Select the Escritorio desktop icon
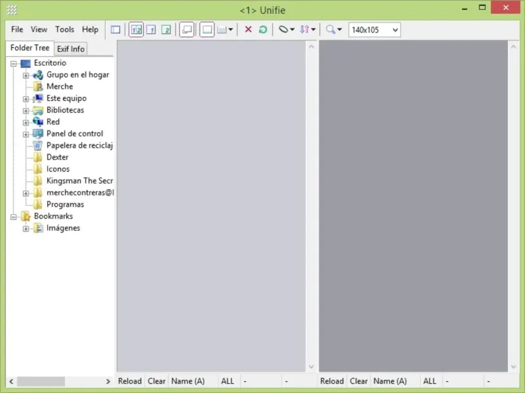525x393 pixels. pyautogui.click(x=26, y=63)
